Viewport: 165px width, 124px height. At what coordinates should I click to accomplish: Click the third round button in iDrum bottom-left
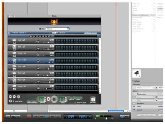19,97
